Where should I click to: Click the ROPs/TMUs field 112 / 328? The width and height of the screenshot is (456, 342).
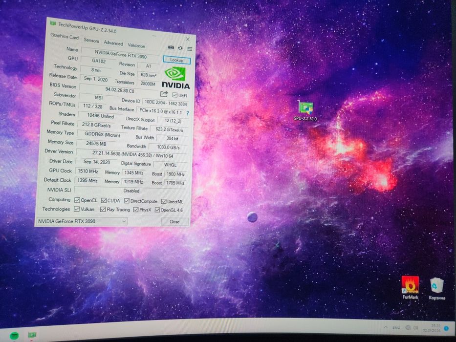click(92, 106)
